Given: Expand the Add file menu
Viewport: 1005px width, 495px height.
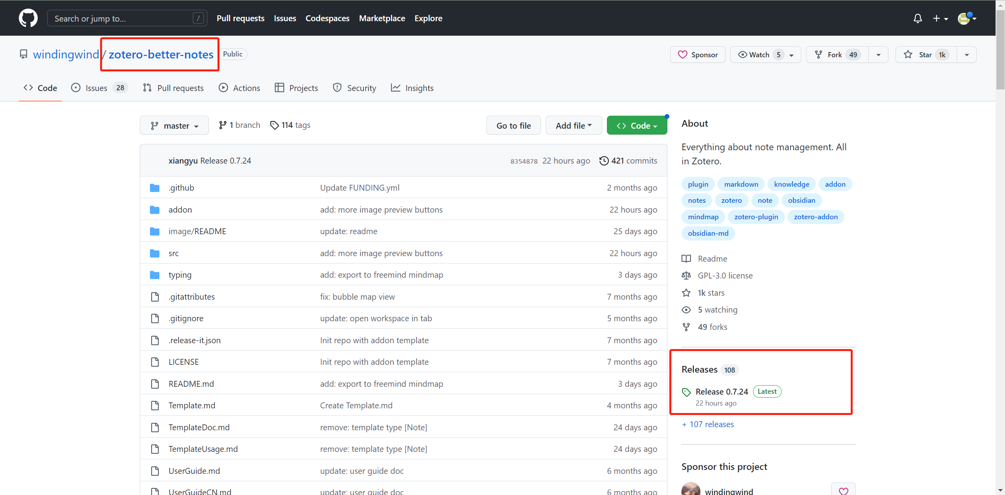Looking at the screenshot, I should tap(574, 126).
